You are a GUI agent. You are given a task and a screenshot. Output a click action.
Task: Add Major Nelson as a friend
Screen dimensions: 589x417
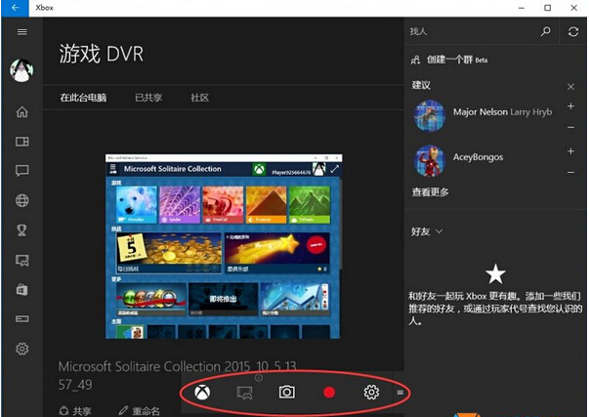click(571, 105)
